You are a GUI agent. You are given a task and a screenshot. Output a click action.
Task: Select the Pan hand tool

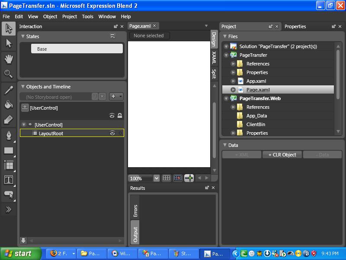click(x=9, y=59)
